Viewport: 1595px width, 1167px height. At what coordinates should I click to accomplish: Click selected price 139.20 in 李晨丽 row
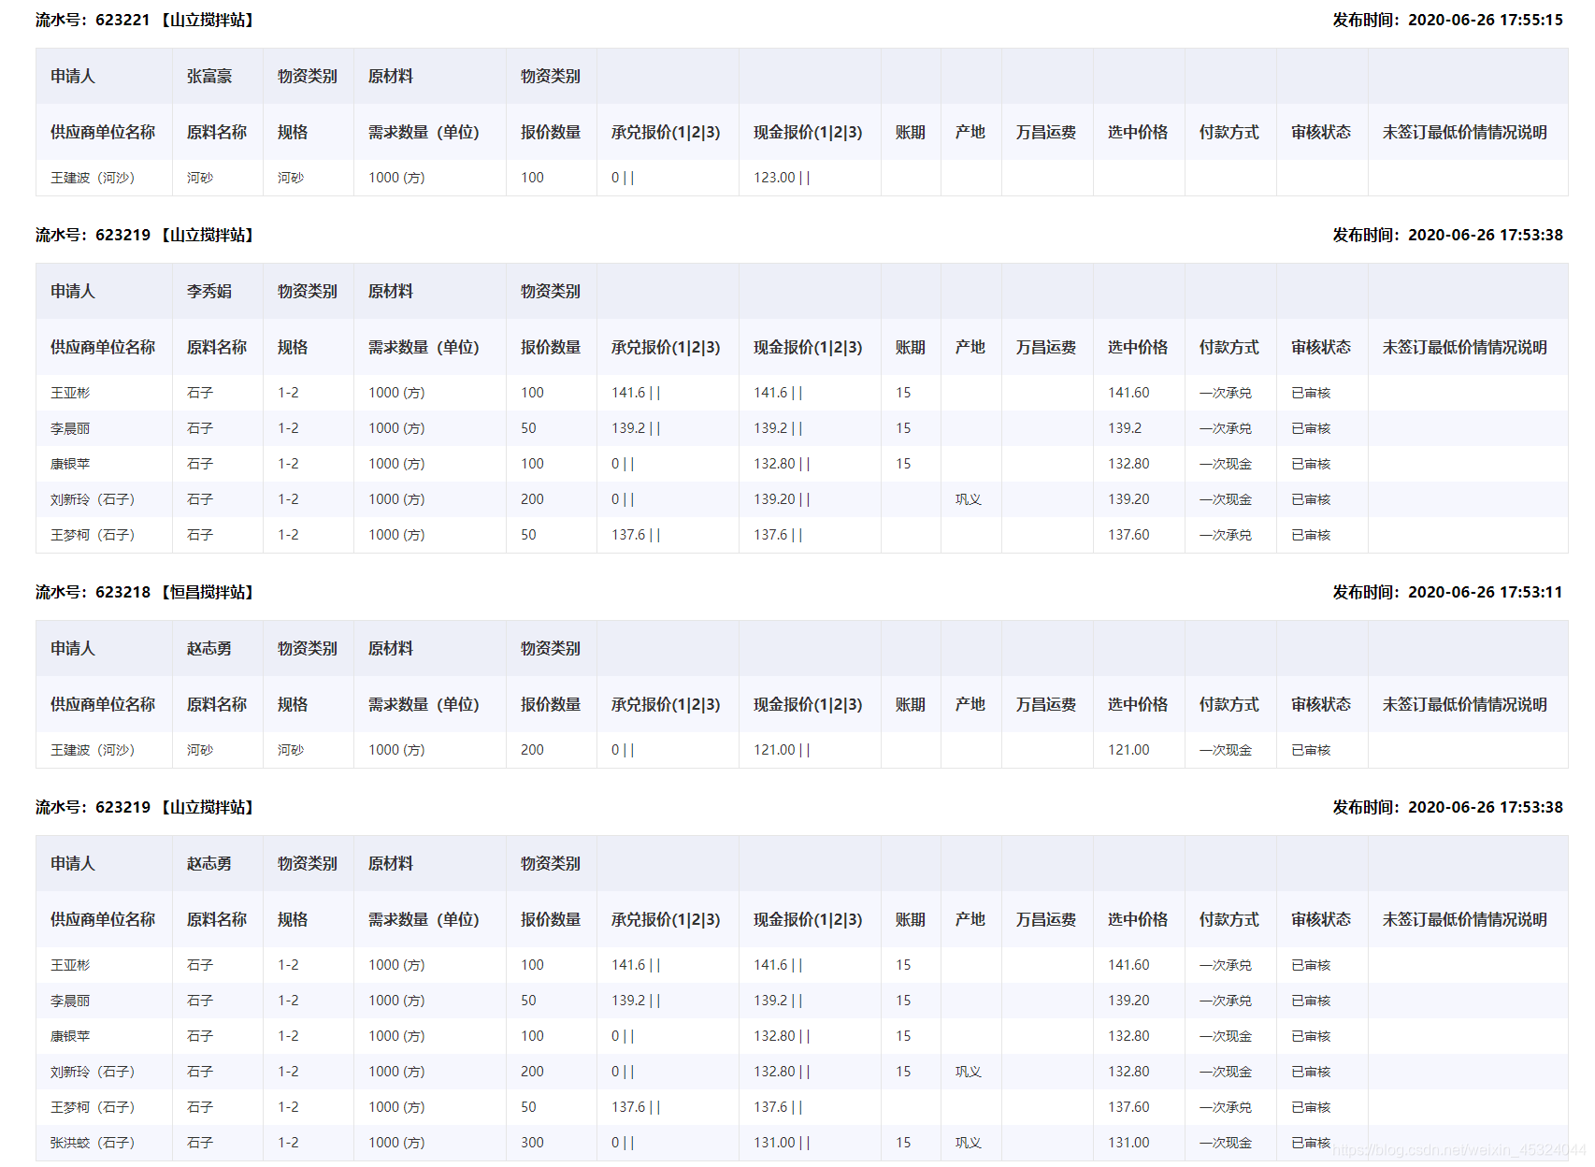1128,1001
